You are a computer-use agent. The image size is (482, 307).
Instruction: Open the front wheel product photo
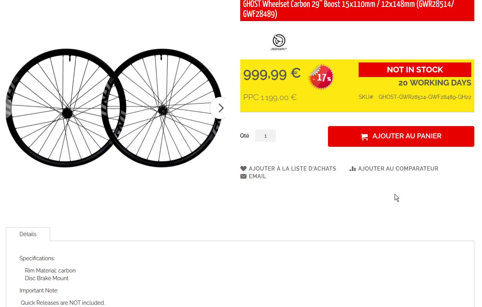pyautogui.click(x=162, y=108)
